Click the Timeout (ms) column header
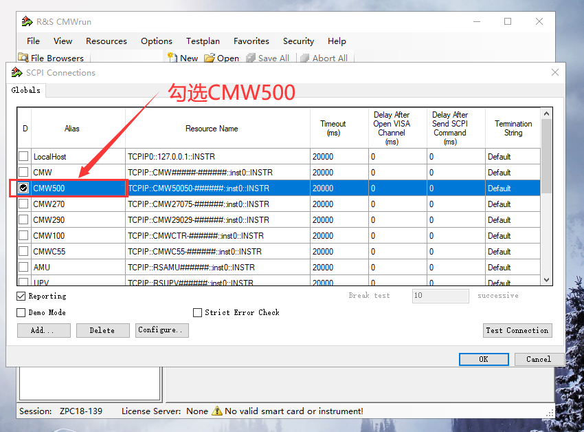 [x=339, y=129]
